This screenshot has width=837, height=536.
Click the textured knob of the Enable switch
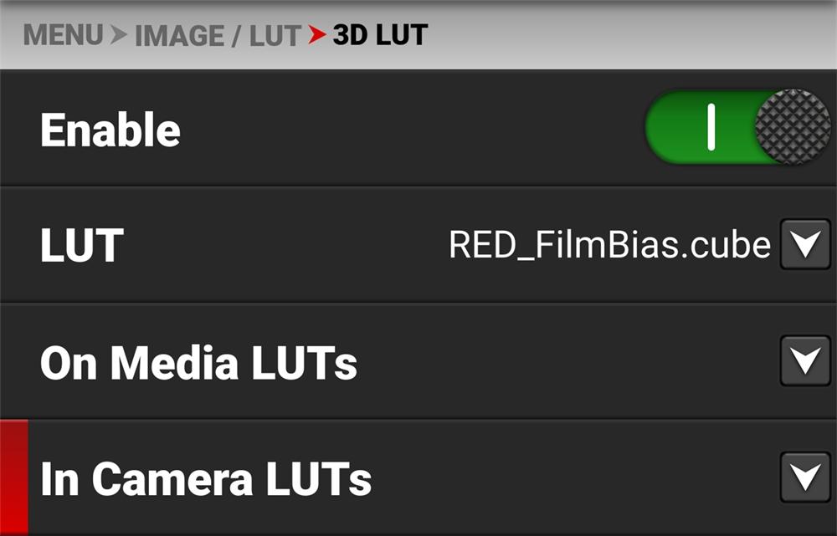(x=793, y=127)
